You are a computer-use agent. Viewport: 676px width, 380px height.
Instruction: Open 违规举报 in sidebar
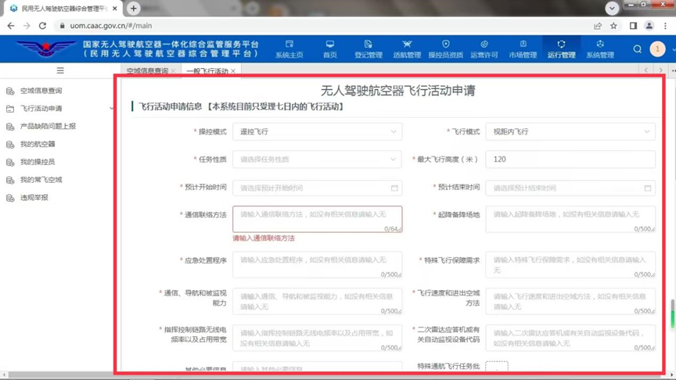pos(34,198)
